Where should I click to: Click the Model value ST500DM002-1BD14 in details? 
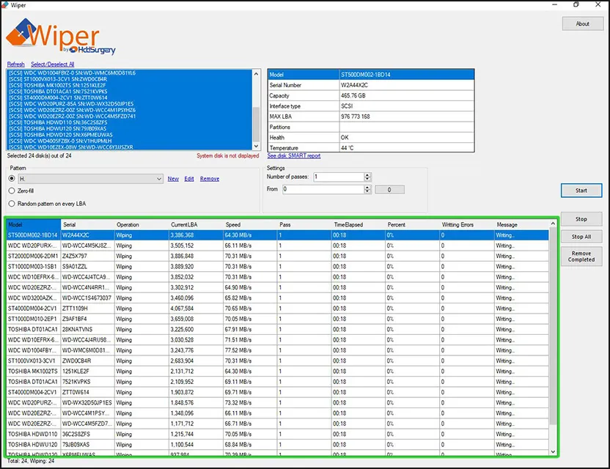coord(407,75)
